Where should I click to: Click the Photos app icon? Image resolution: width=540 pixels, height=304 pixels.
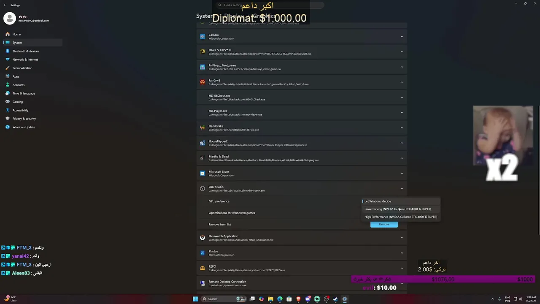[x=202, y=253]
